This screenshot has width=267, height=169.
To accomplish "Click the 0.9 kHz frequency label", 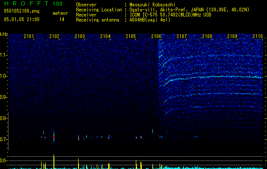I will pyautogui.click(x=4, y=97).
